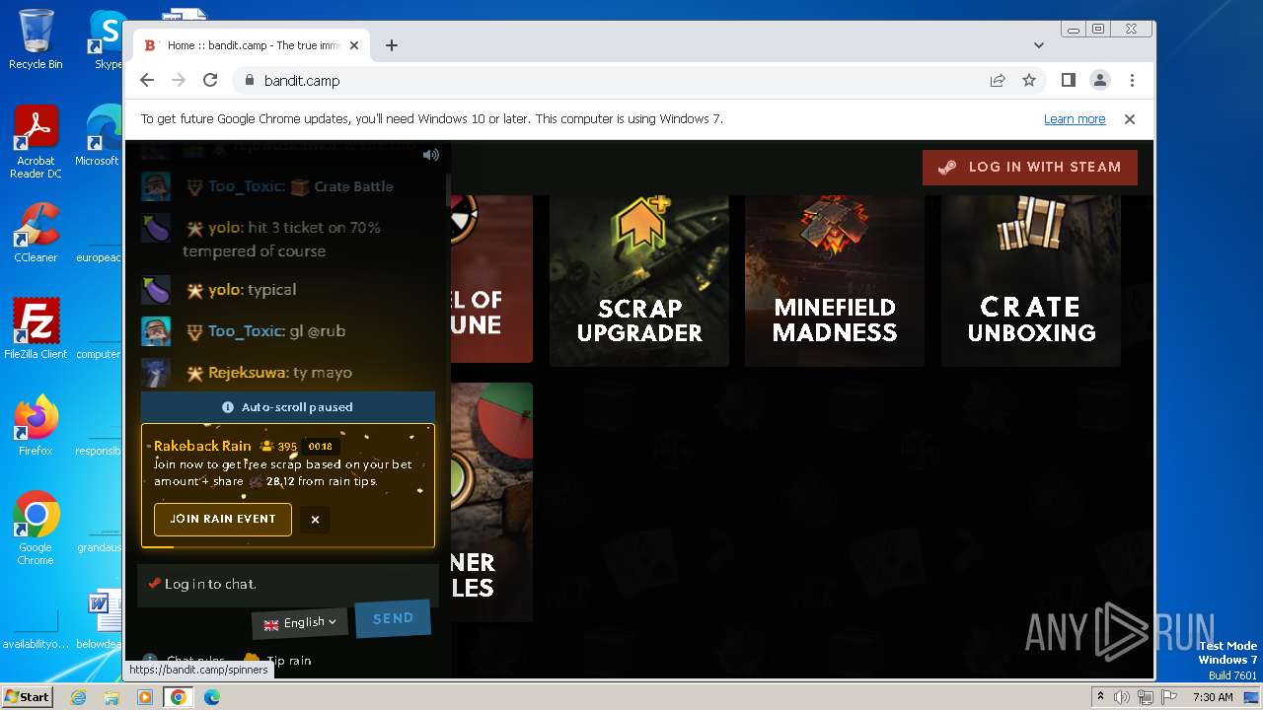View site info via the lock icon

(249, 81)
